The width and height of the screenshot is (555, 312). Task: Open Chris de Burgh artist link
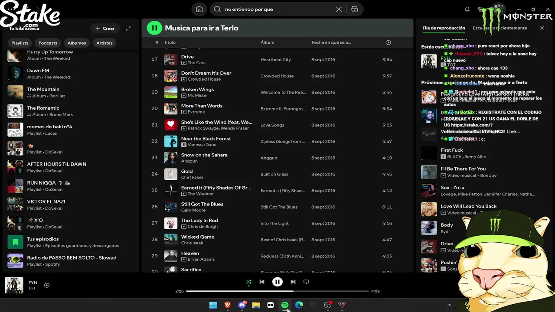pos(202,227)
